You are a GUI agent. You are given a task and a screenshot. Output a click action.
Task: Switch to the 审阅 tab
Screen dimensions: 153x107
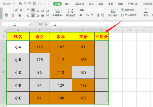[x=110, y=4]
